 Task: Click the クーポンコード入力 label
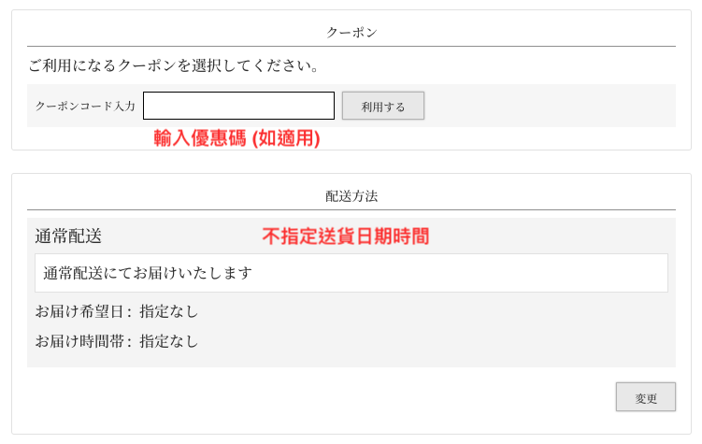[x=85, y=107]
